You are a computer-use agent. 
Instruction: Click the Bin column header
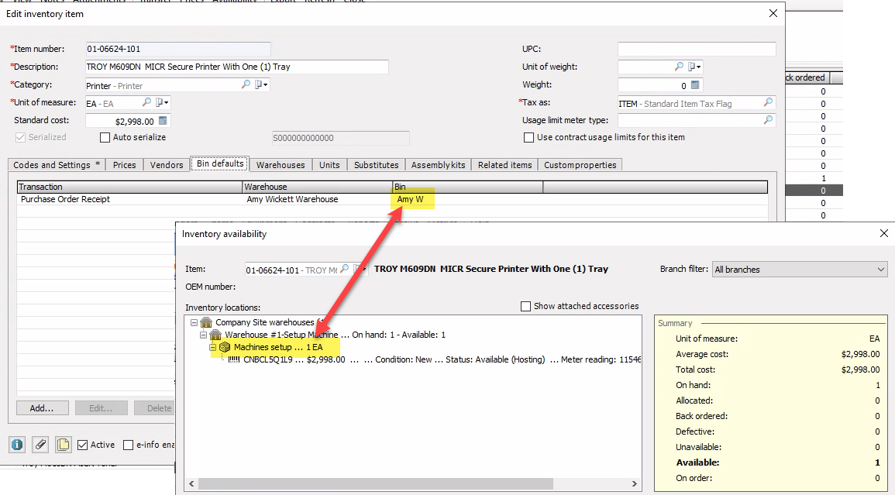(x=467, y=187)
